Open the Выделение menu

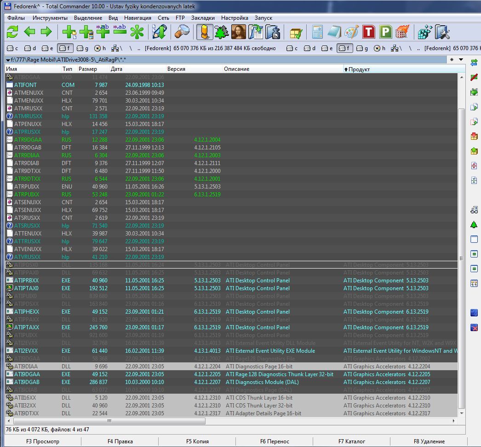[88, 18]
